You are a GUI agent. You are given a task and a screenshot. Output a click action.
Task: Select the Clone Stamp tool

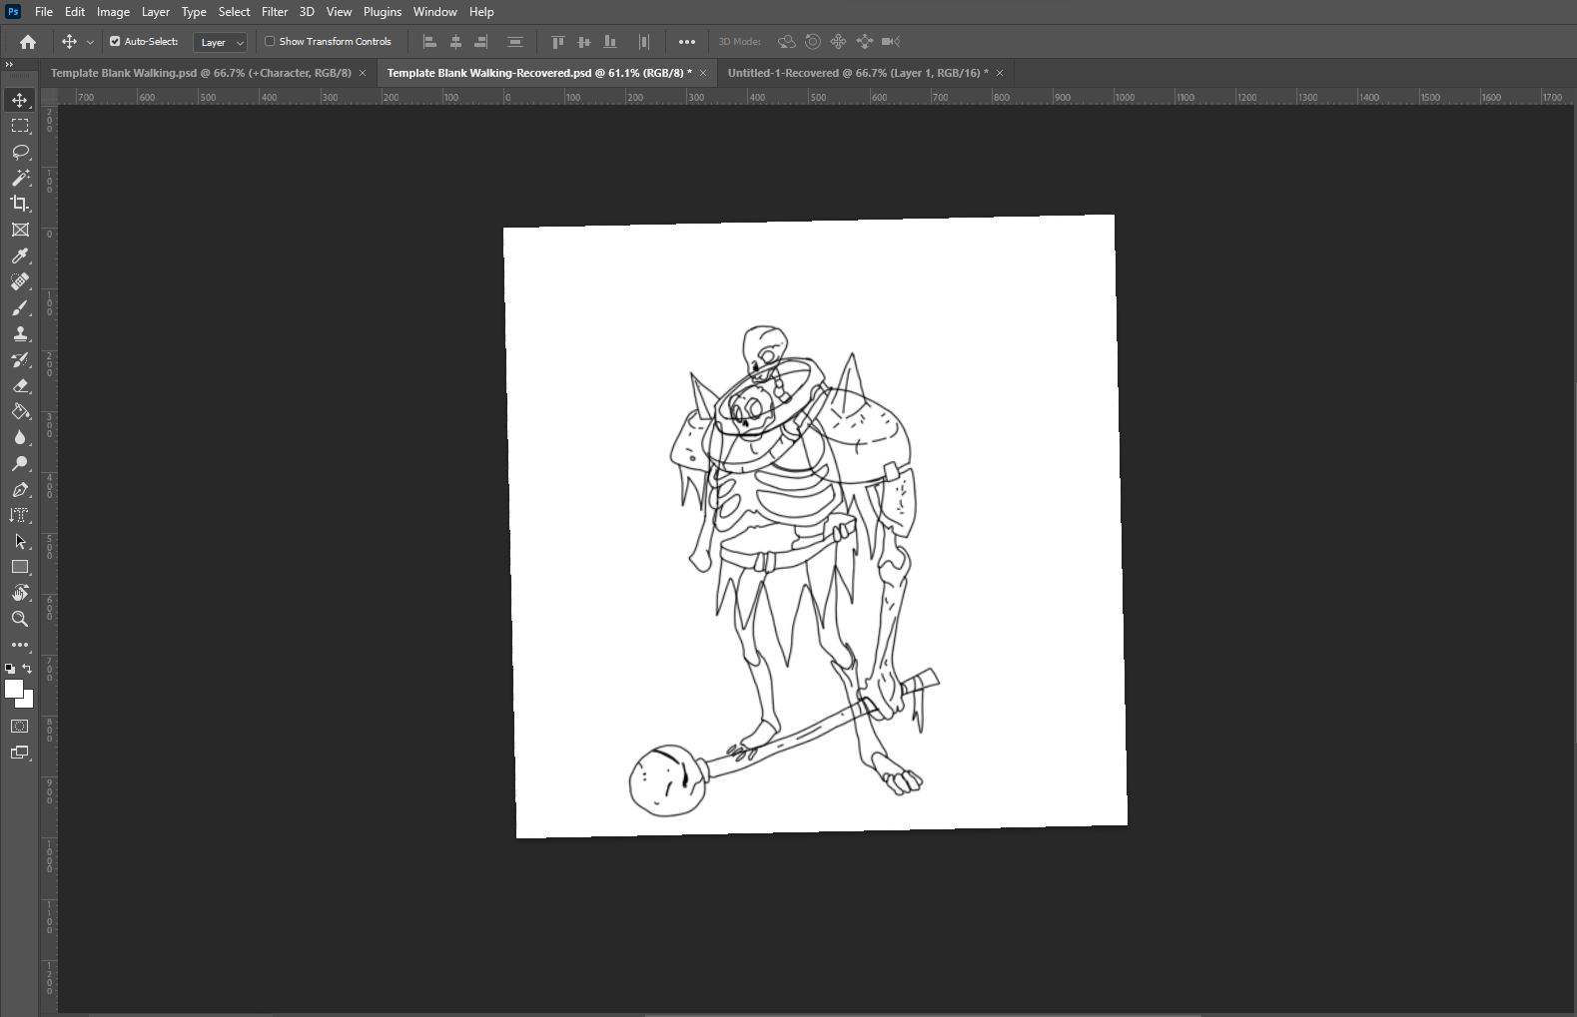[x=20, y=333]
